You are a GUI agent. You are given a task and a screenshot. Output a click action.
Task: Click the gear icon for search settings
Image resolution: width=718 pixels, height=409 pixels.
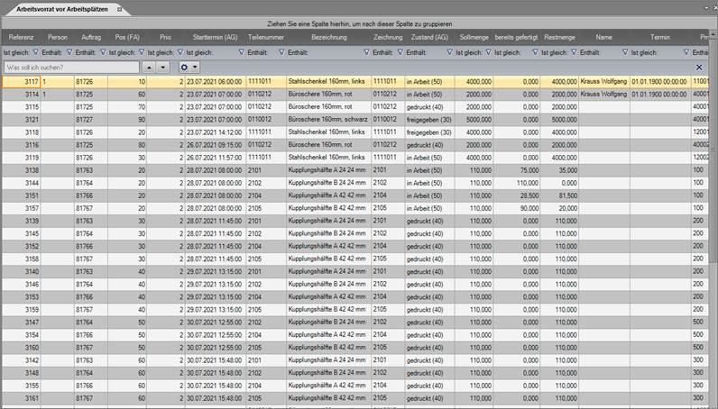click(185, 68)
